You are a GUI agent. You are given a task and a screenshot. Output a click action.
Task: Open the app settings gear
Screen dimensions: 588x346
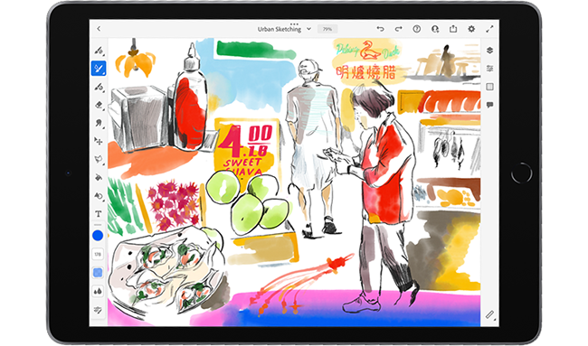click(x=471, y=29)
